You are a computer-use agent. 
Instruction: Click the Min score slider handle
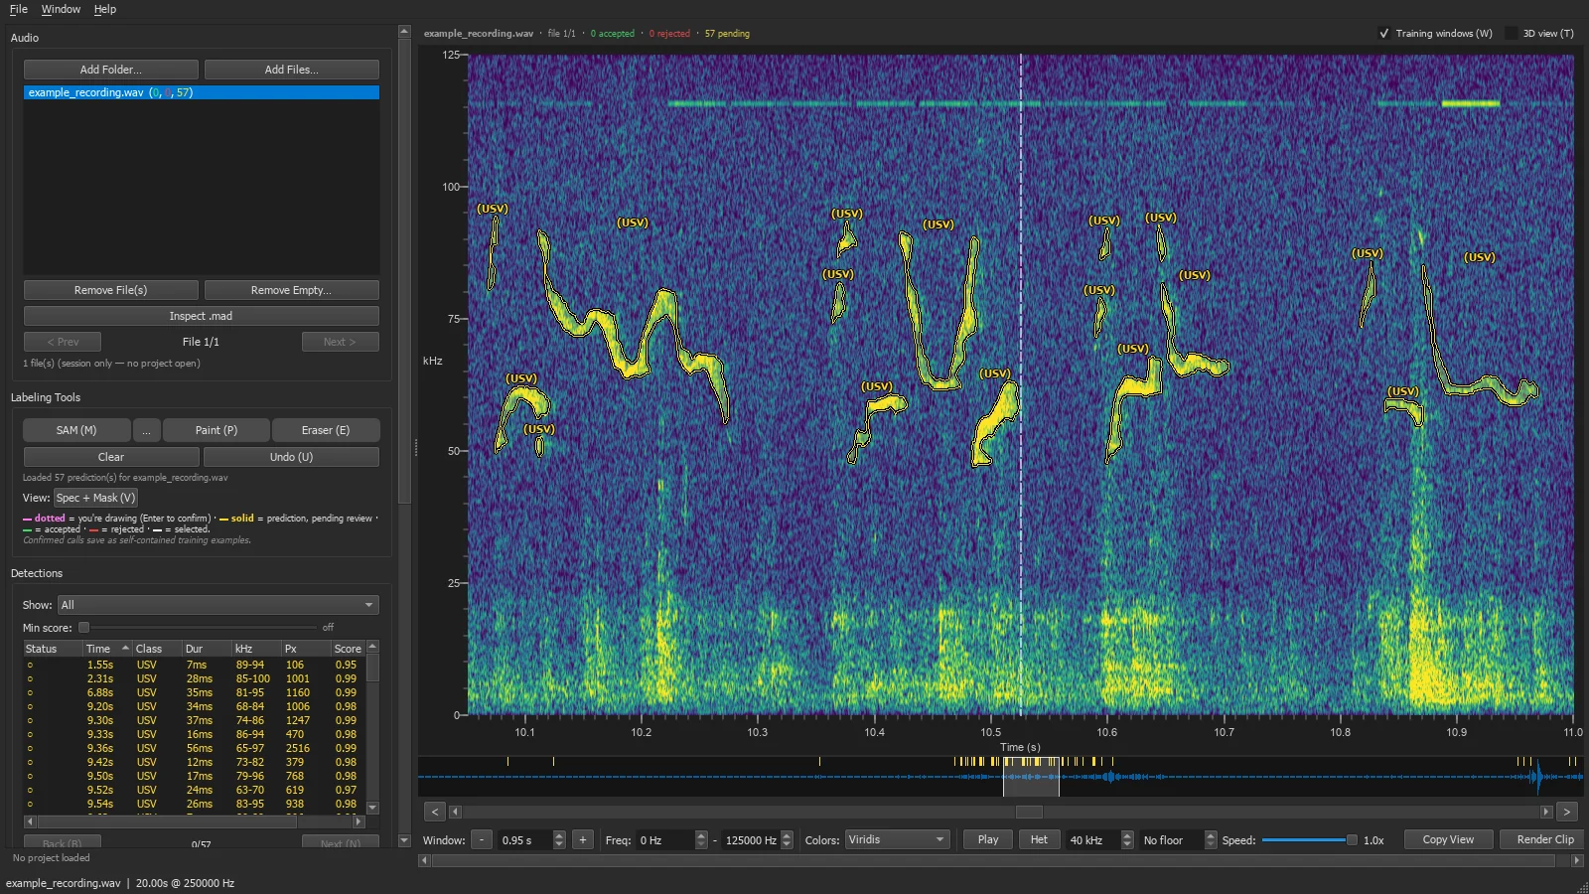coord(84,628)
